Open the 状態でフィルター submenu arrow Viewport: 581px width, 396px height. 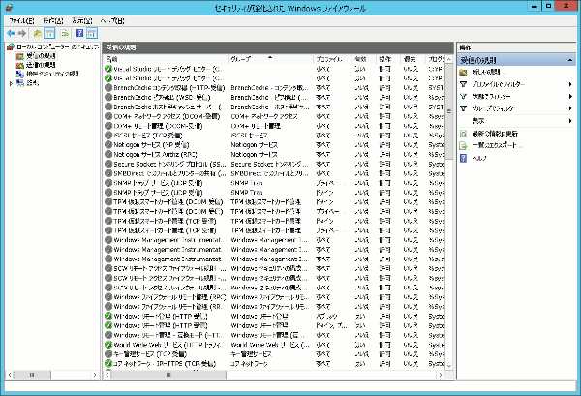(570, 96)
